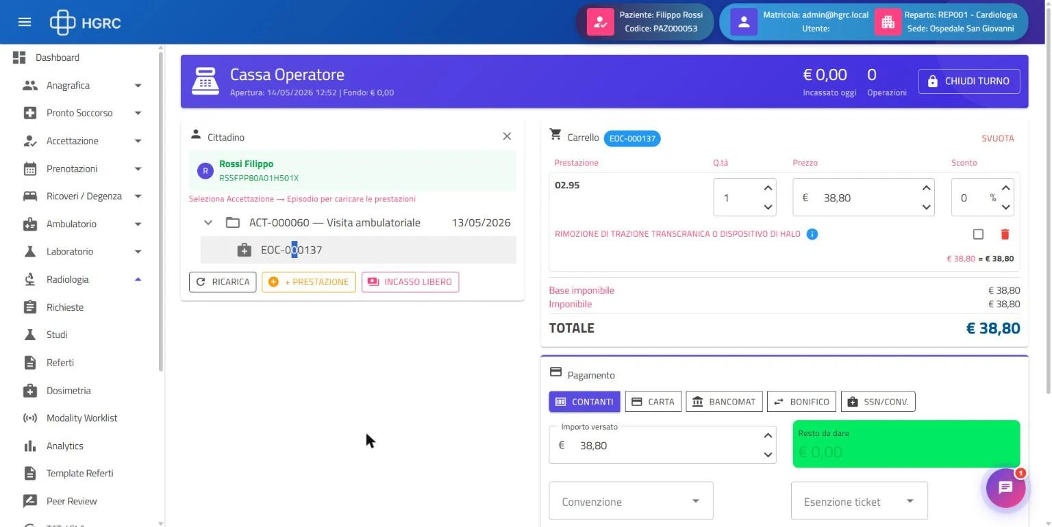Go to Modality Worklist

point(82,418)
